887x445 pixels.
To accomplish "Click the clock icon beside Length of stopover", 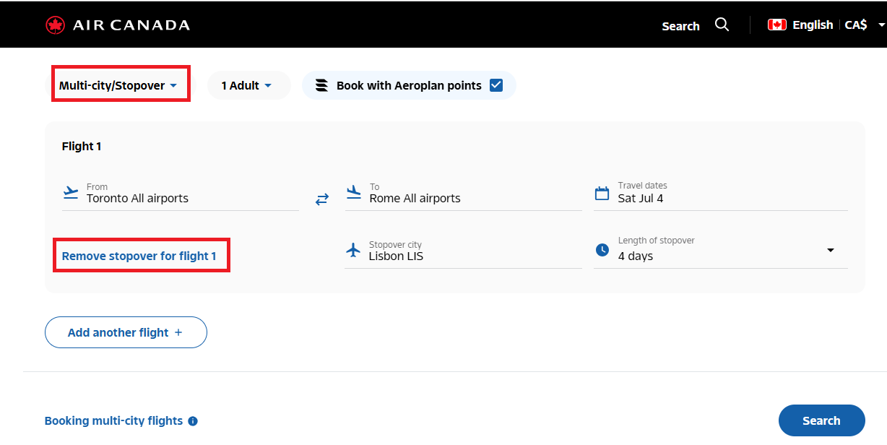I will (602, 250).
